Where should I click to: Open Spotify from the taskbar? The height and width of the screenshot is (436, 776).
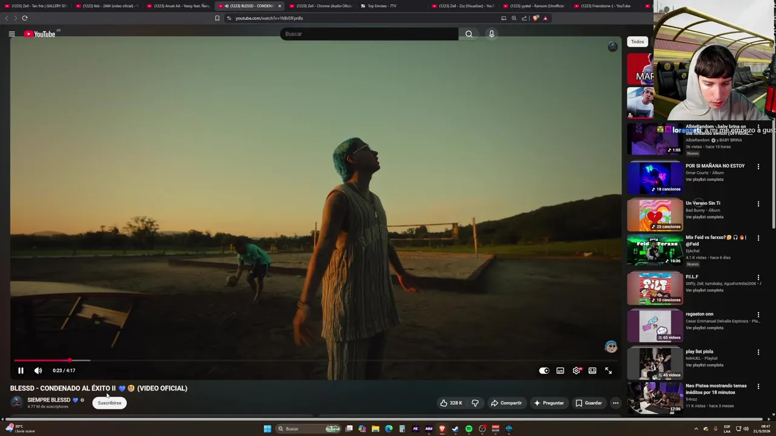coord(469,429)
